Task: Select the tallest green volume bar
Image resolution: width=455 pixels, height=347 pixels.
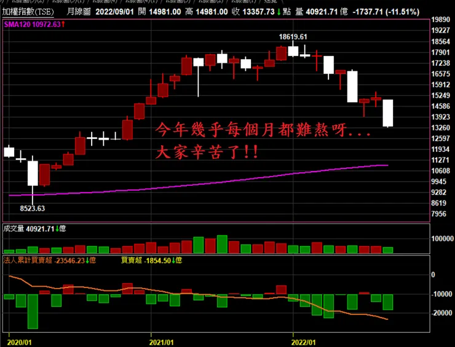Action: pyautogui.click(x=222, y=244)
